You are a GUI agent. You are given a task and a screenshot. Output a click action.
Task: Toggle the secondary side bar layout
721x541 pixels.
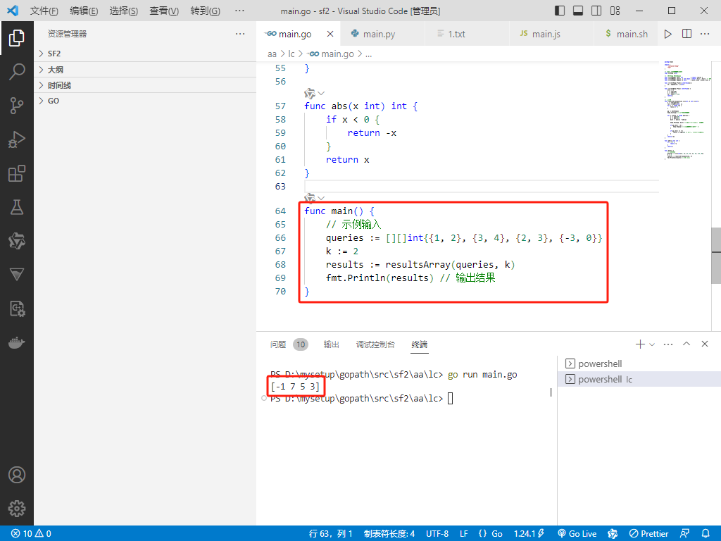click(x=596, y=11)
